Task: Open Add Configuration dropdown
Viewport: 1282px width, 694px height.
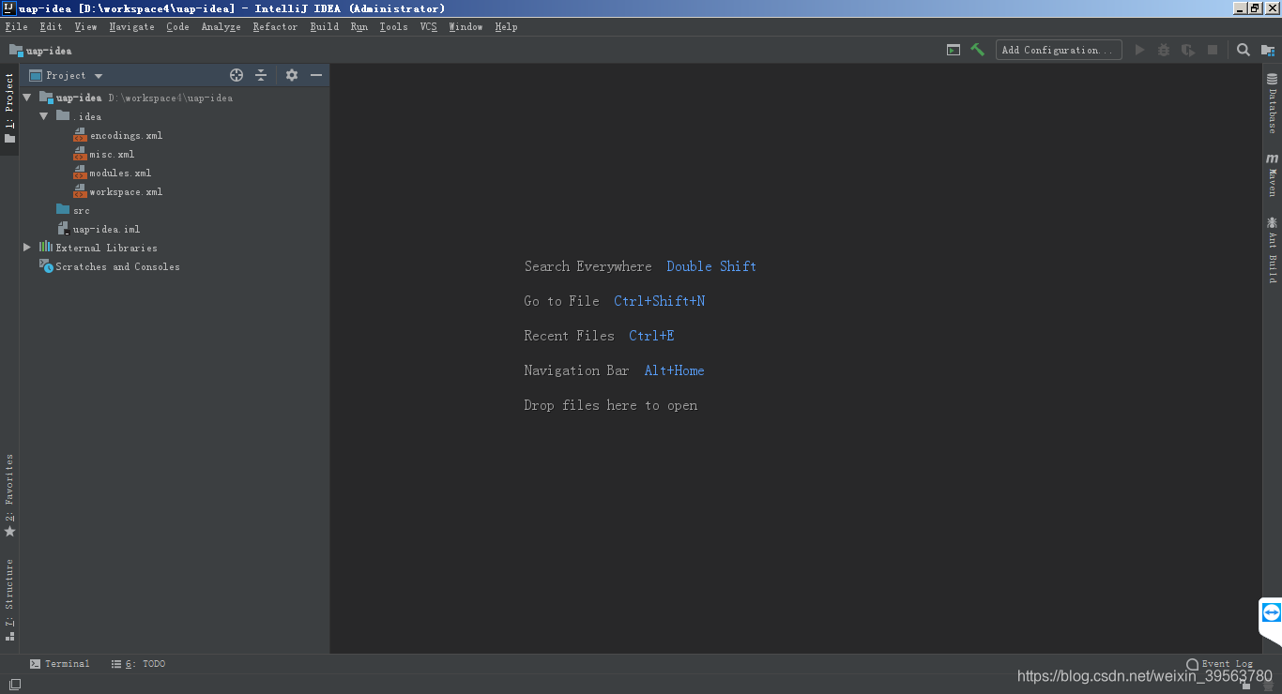Action: [x=1059, y=50]
